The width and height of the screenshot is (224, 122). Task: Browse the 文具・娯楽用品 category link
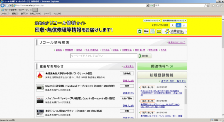click(92, 50)
